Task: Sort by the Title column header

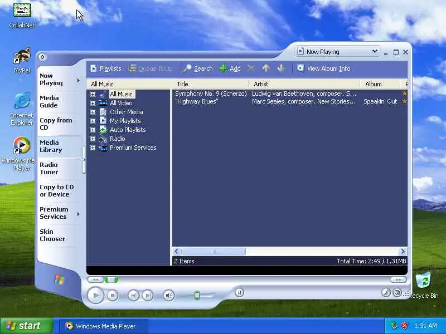Action: (x=211, y=84)
